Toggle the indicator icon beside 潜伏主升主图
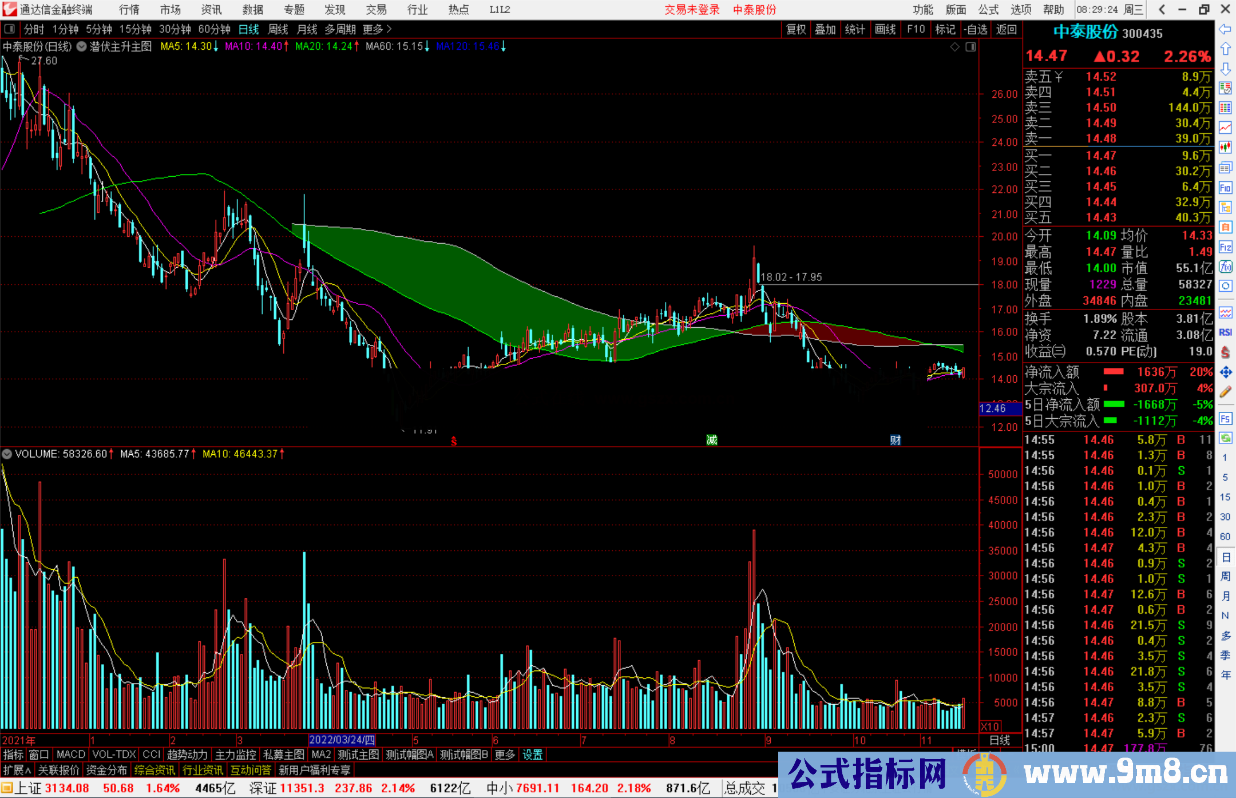 click(x=82, y=46)
